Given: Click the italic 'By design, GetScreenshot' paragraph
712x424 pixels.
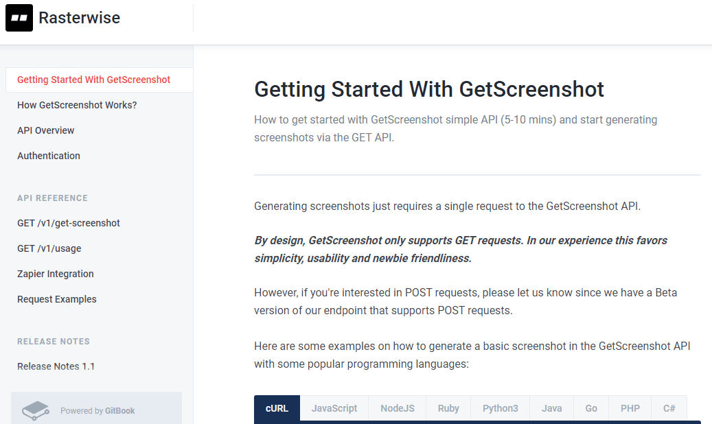Looking at the screenshot, I should (x=461, y=249).
